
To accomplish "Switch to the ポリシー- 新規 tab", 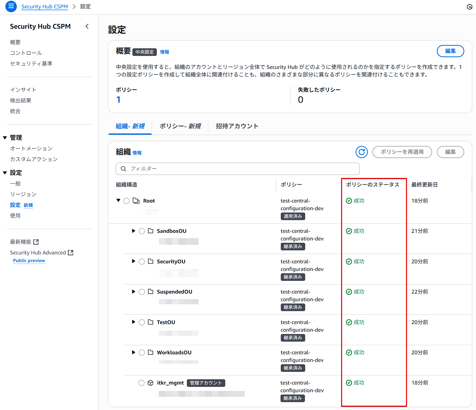I will coord(180,126).
